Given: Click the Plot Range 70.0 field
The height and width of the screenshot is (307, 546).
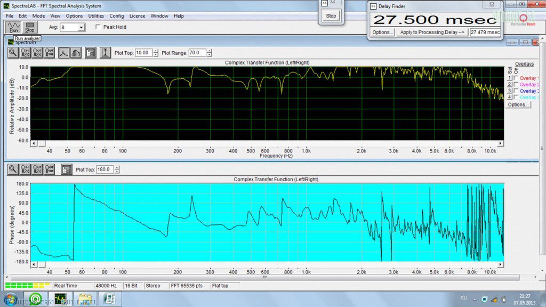Looking at the screenshot, I should (197, 53).
